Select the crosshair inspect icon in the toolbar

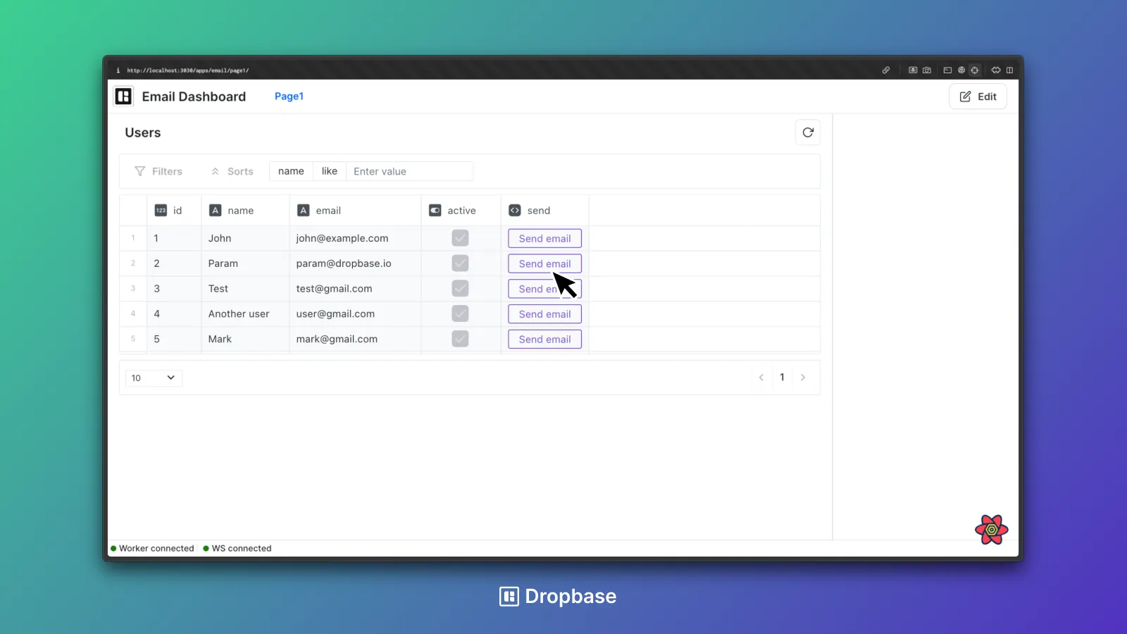[975, 70]
